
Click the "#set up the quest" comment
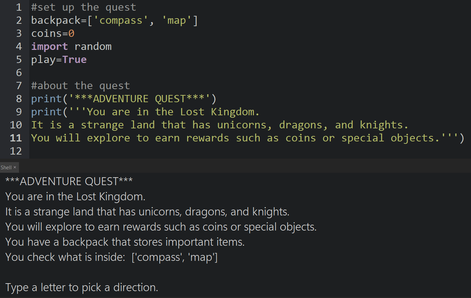[83, 7]
